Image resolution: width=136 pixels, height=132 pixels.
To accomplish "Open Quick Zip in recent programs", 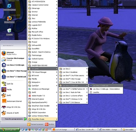I will (x=14, y=84).
